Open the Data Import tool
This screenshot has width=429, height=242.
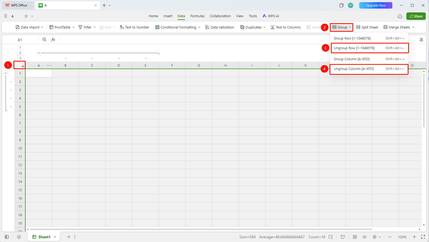pos(29,27)
